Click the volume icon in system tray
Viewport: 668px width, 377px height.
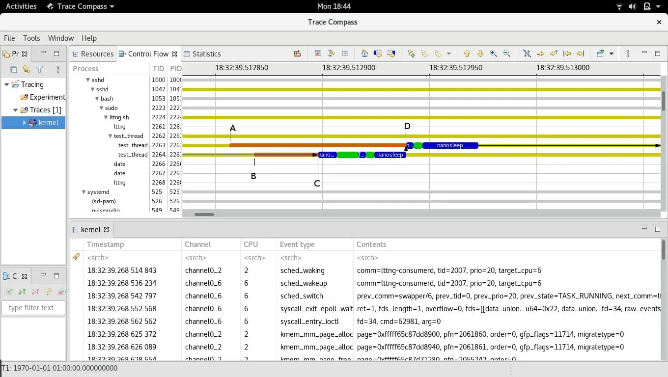[x=633, y=6]
